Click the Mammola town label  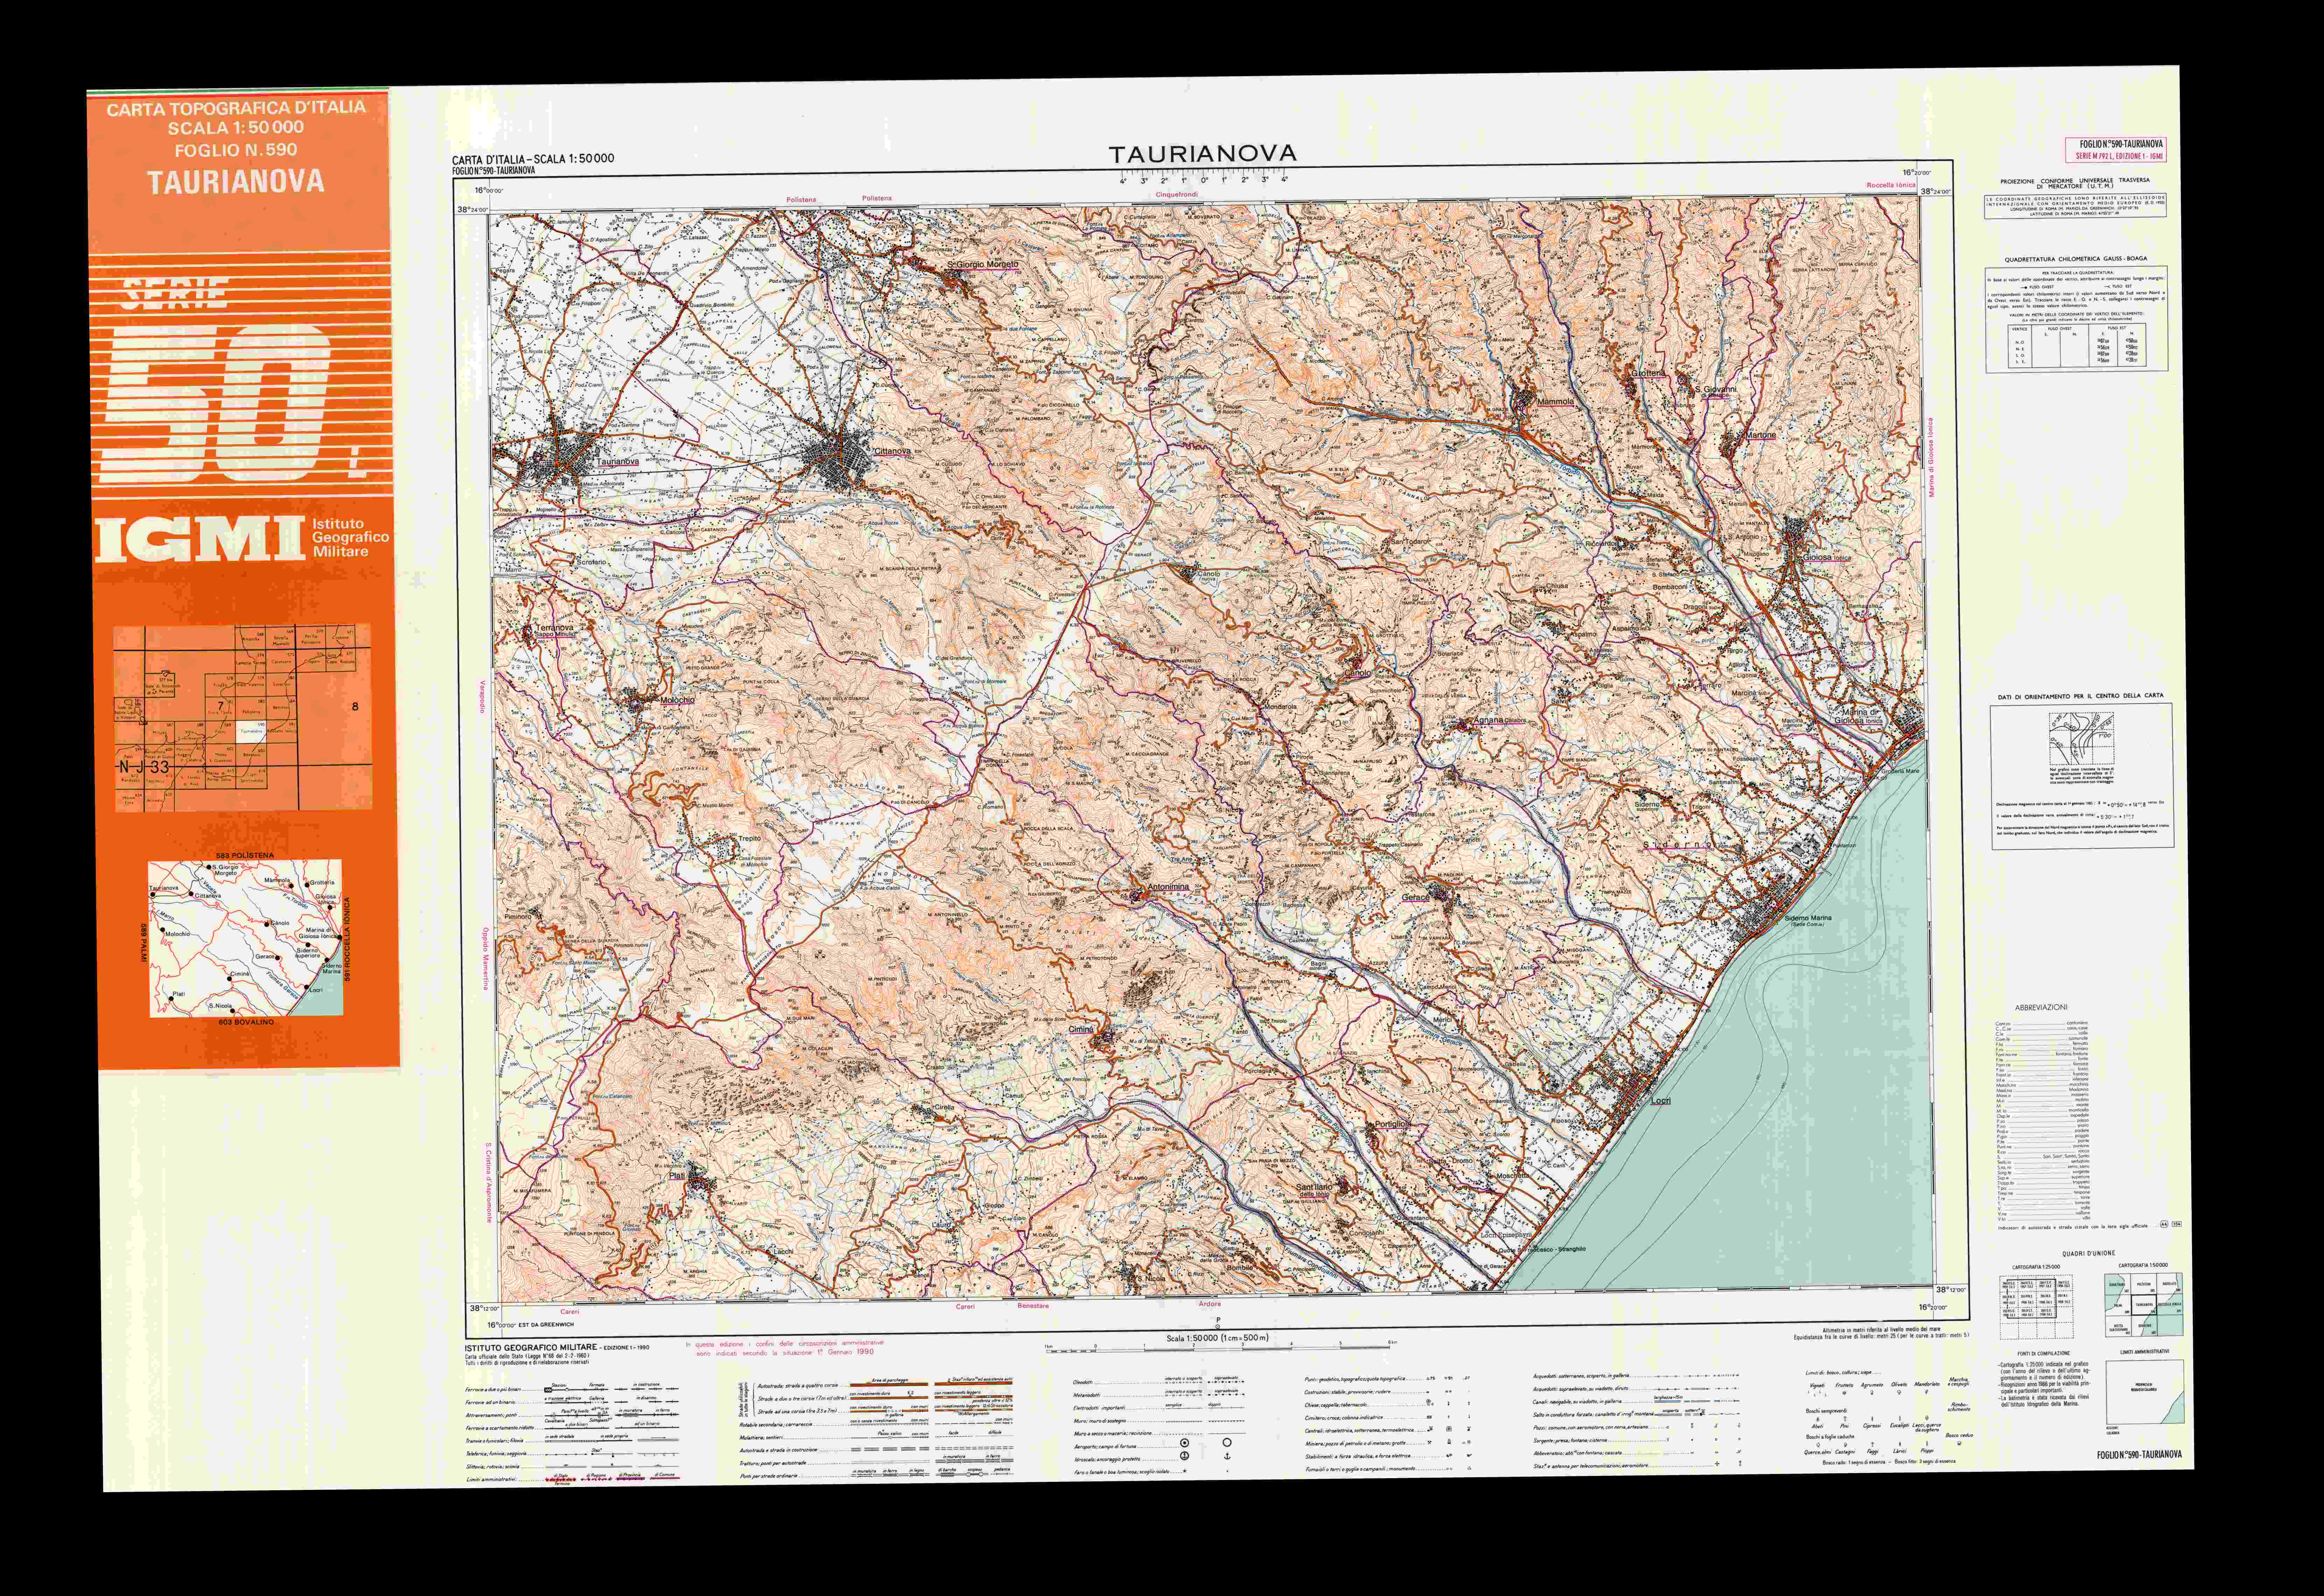(x=1556, y=401)
